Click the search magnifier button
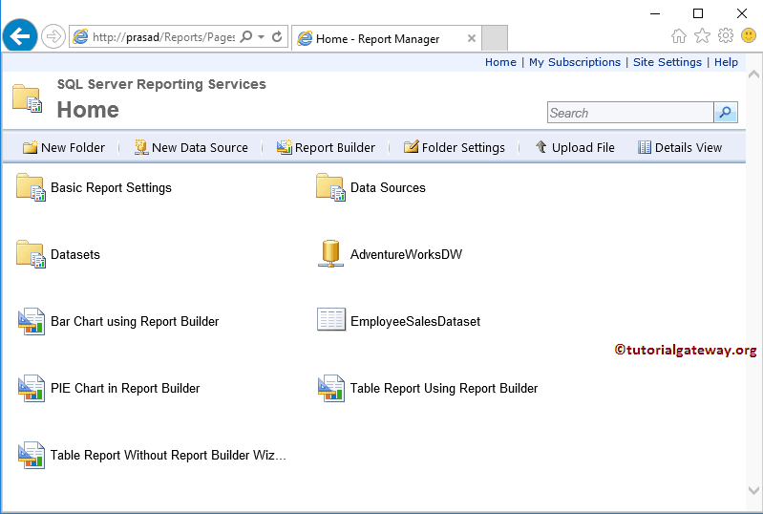Viewport: 763px width, 514px height. [726, 113]
